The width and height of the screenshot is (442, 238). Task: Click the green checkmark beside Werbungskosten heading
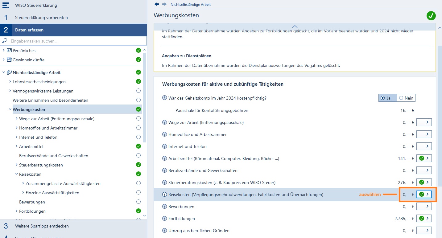(431, 15)
